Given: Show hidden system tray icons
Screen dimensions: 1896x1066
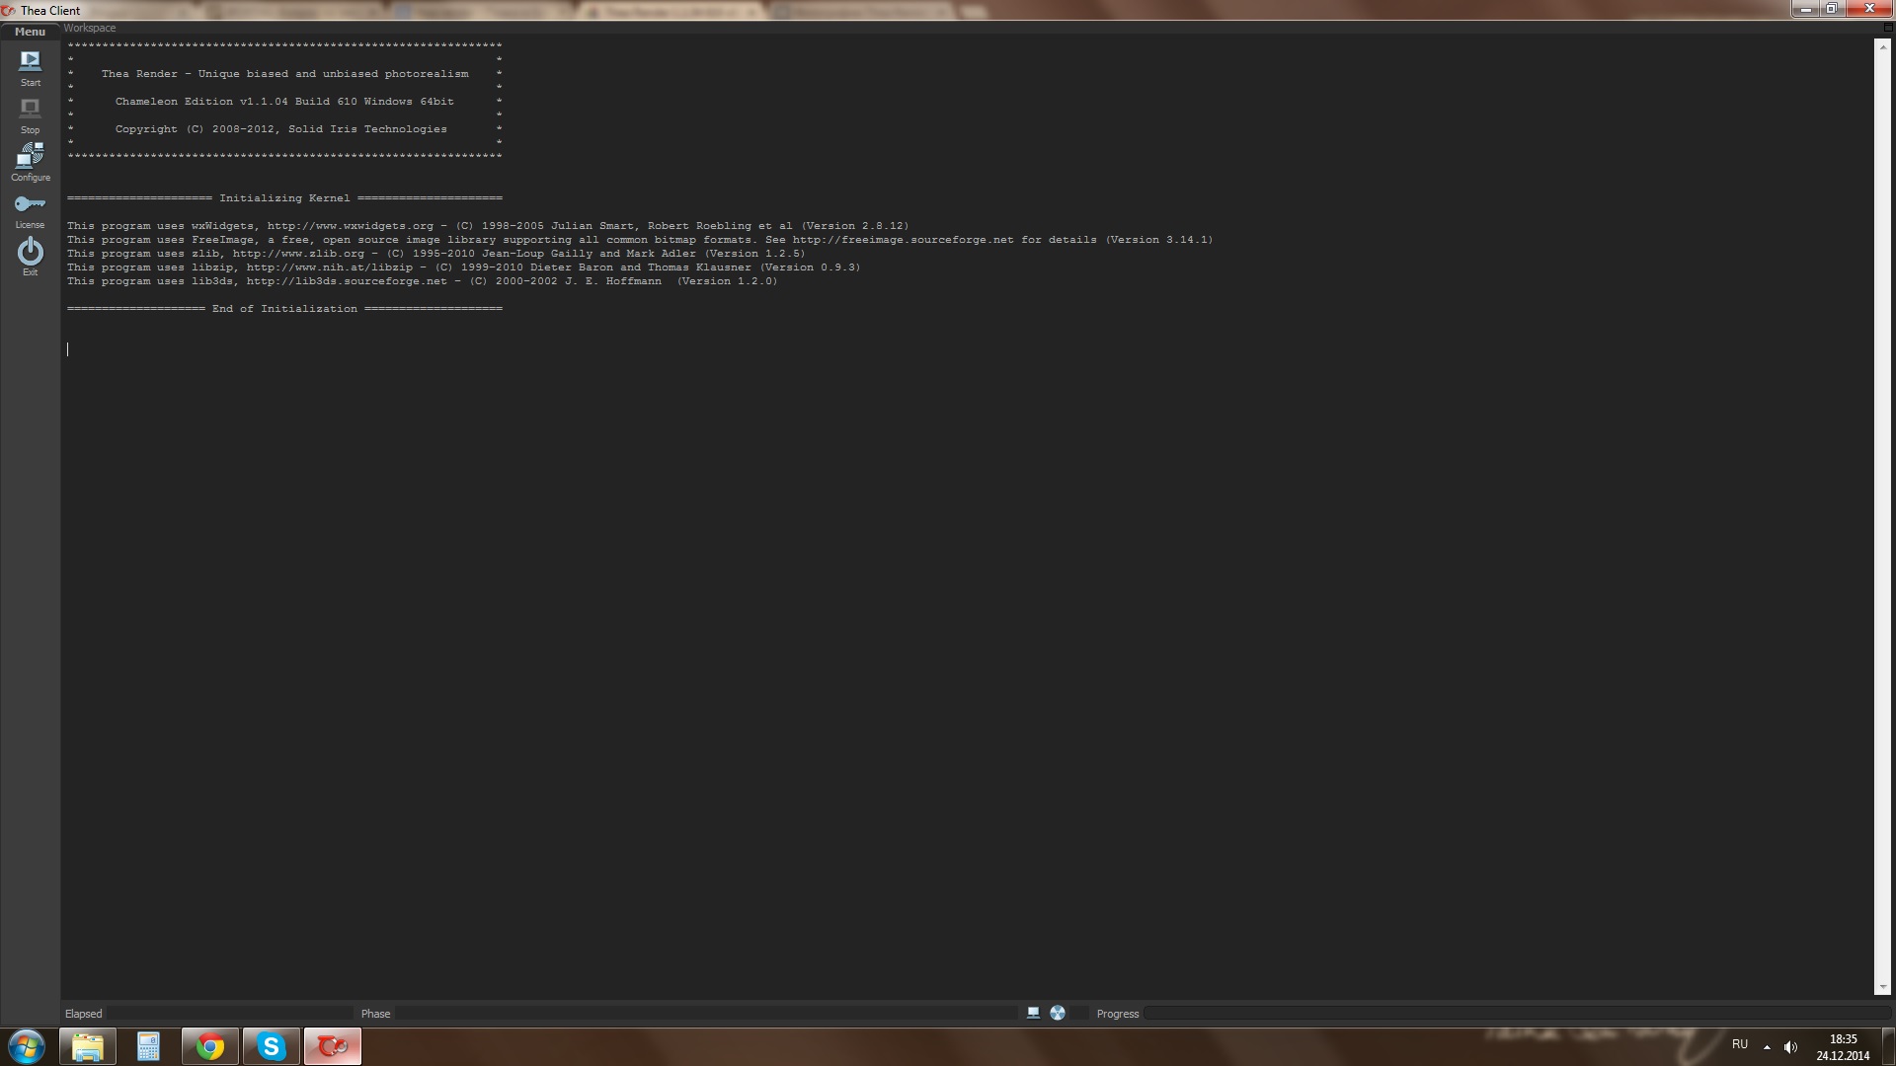Looking at the screenshot, I should (x=1767, y=1046).
